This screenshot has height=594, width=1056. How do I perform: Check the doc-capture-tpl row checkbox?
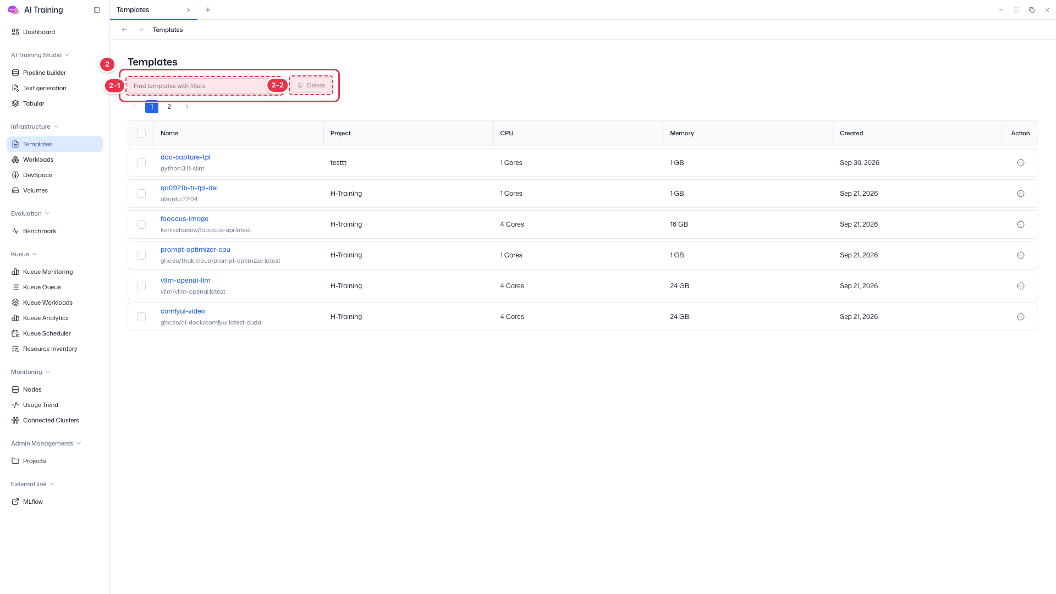(x=141, y=163)
